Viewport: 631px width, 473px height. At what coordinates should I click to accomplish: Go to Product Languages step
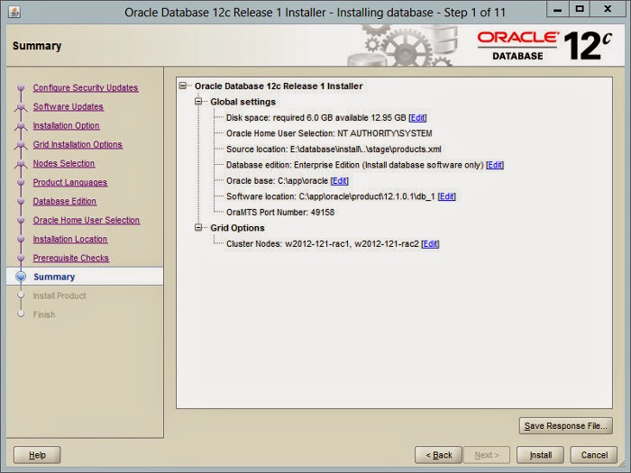pyautogui.click(x=70, y=182)
